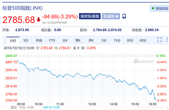
Task: Open the mobile phone version icon
Action: (x=124, y=16)
